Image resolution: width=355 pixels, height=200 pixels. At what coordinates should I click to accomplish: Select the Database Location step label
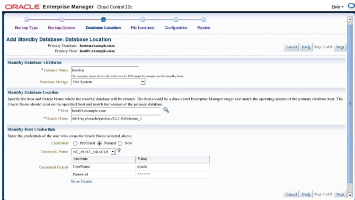[103, 27]
